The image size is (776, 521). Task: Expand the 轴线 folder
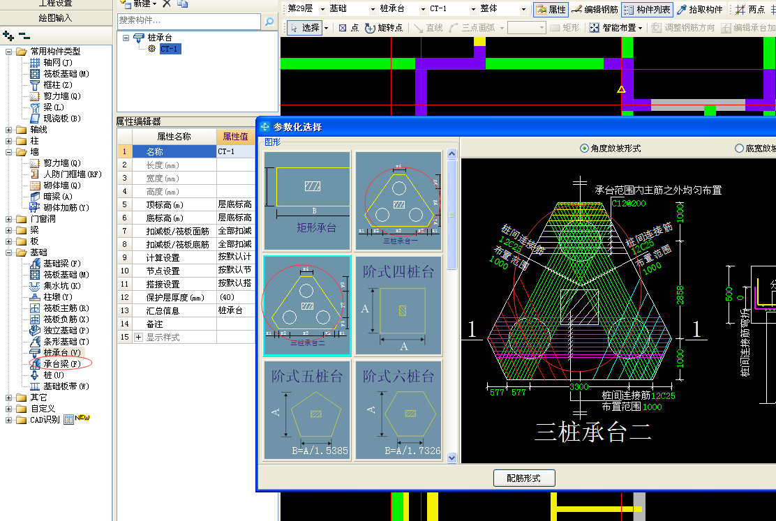(x=8, y=130)
